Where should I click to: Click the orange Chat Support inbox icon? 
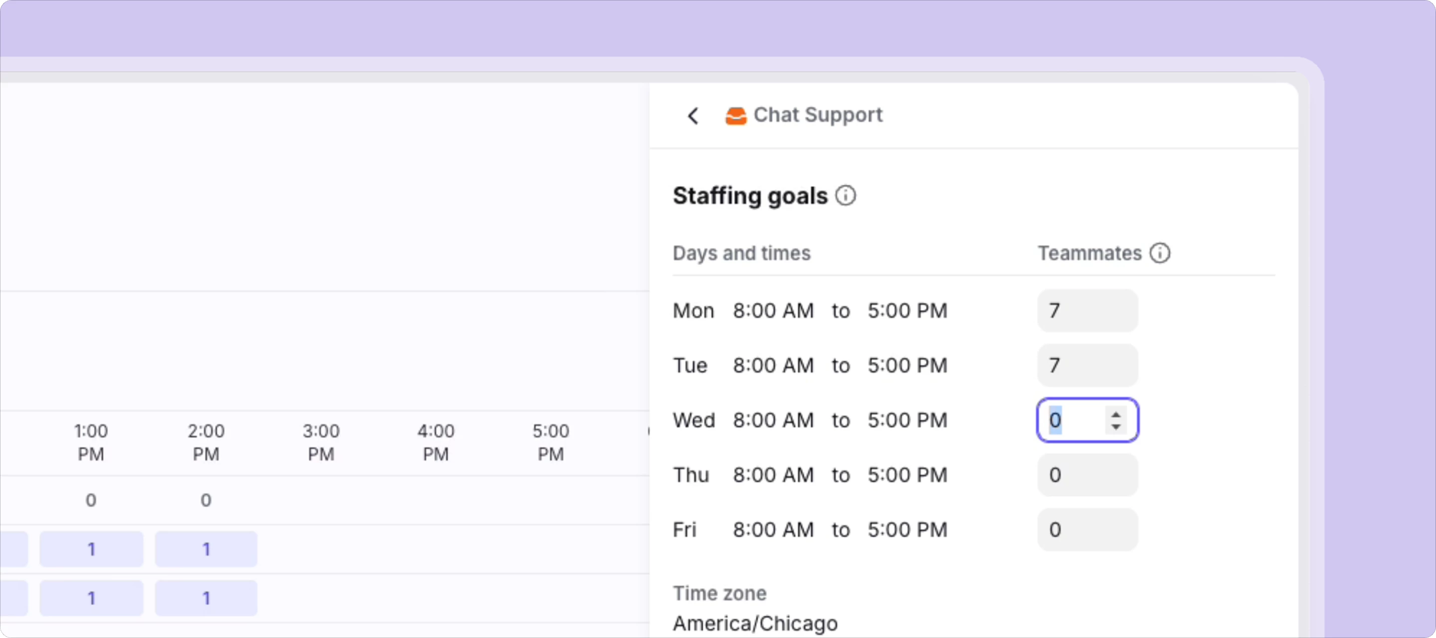tap(735, 116)
